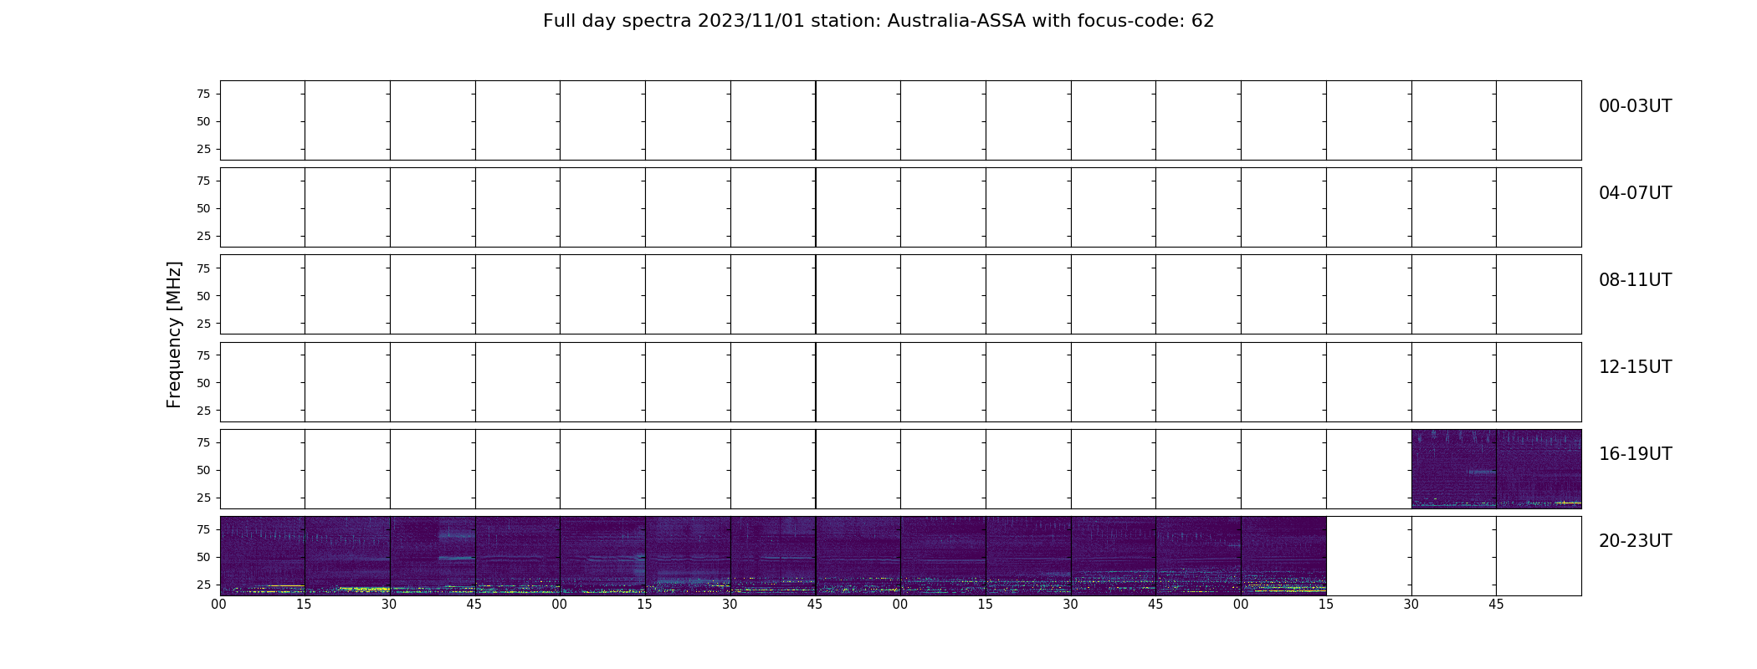Viewport: 1757px width, 669px height.
Task: Click the empty 23:45 panel in 20-23UT row
Action: tap(1539, 556)
